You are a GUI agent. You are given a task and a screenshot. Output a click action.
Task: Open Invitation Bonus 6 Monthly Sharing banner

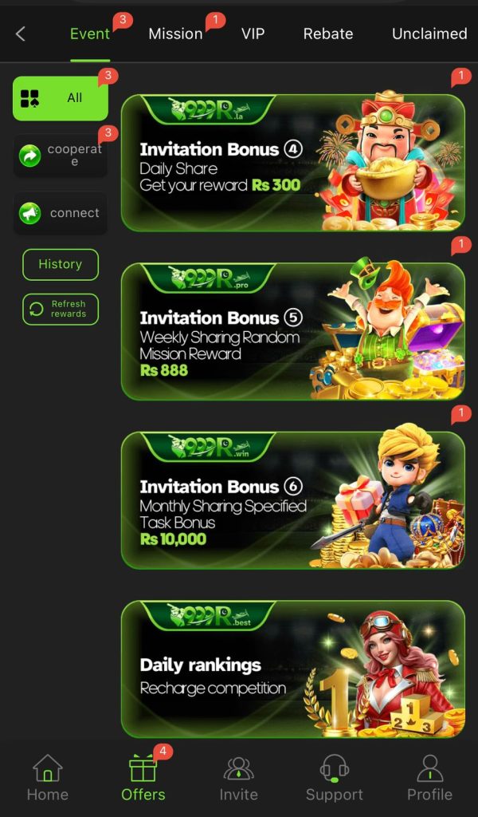click(293, 500)
